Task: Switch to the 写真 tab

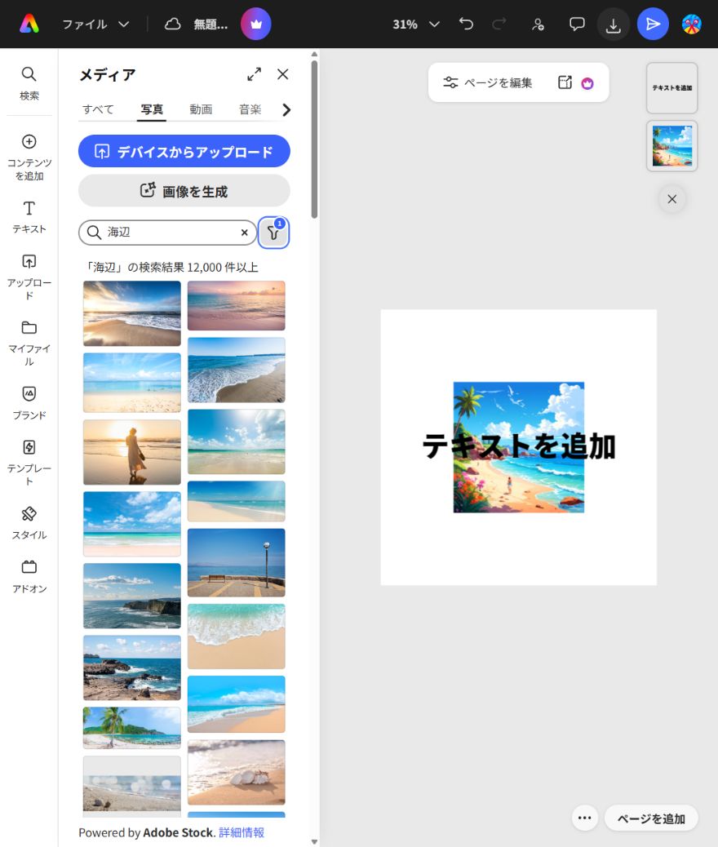Action: coord(151,109)
